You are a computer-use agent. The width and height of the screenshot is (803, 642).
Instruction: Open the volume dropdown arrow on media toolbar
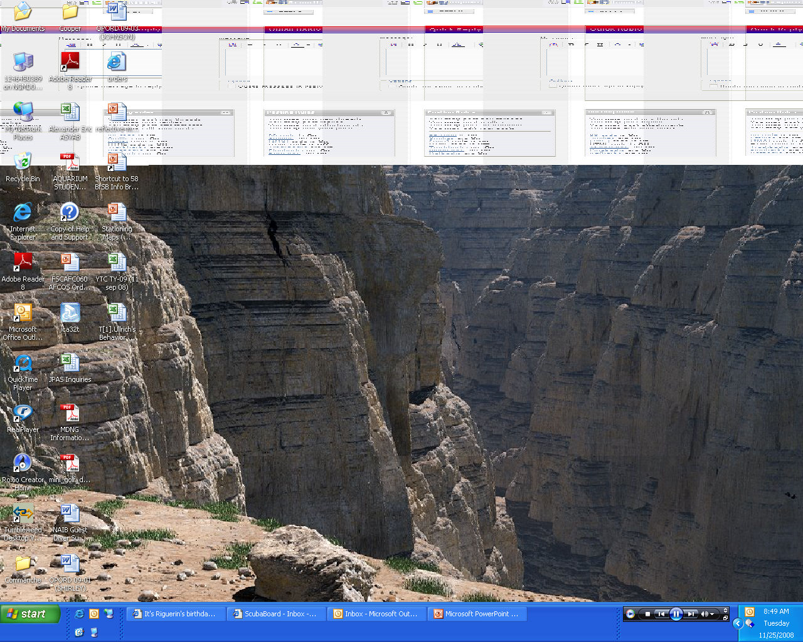(x=712, y=614)
